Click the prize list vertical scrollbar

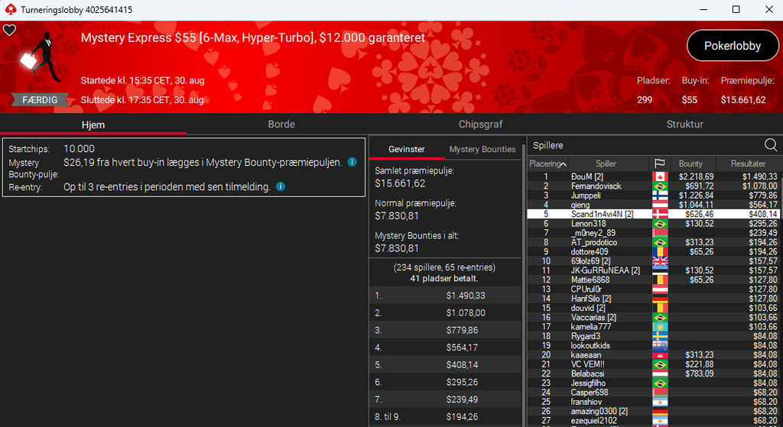[523, 284]
